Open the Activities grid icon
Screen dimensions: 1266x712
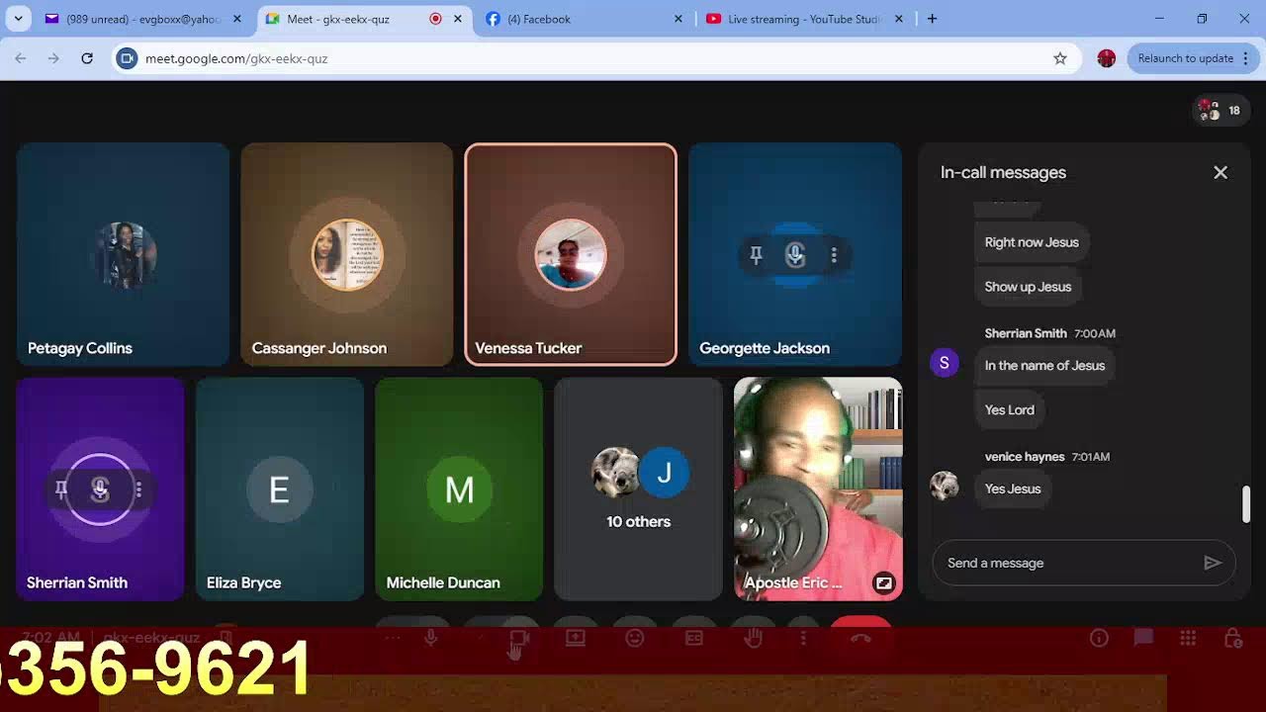(1188, 638)
